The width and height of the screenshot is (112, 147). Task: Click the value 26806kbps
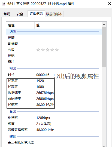[45, 99]
